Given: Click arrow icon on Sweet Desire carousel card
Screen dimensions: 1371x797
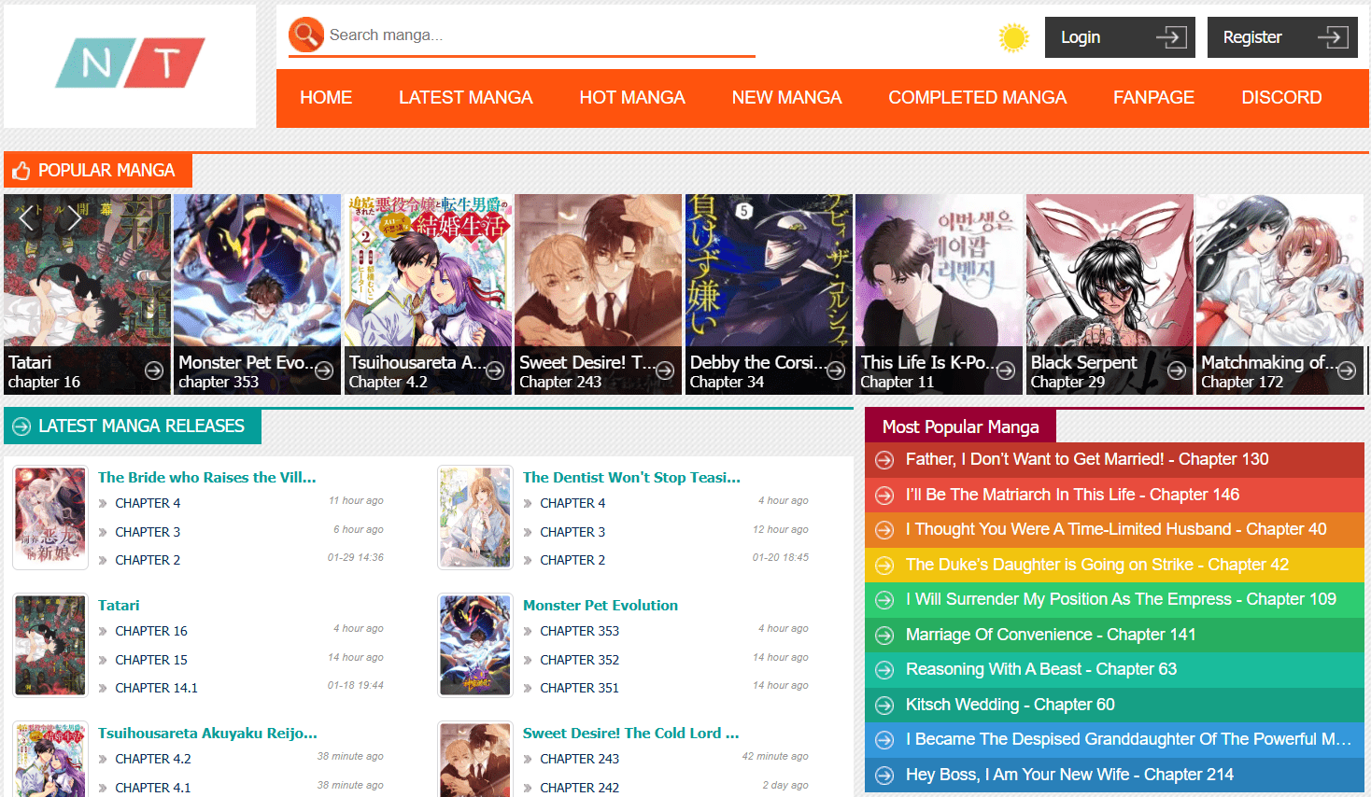Looking at the screenshot, I should 665,371.
